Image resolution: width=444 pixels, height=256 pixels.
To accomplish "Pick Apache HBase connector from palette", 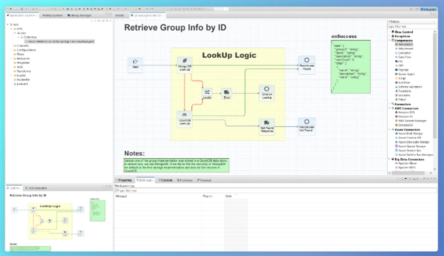I will (x=405, y=164).
